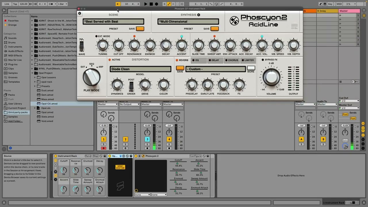Open first 'none' dropdown under XY pad

point(143,195)
